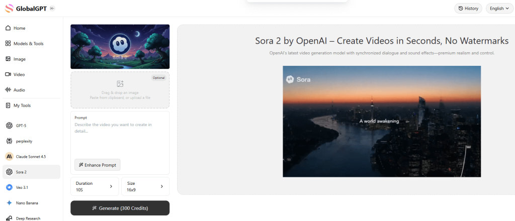Click the Home house icon
The image size is (515, 221).
point(8,28)
